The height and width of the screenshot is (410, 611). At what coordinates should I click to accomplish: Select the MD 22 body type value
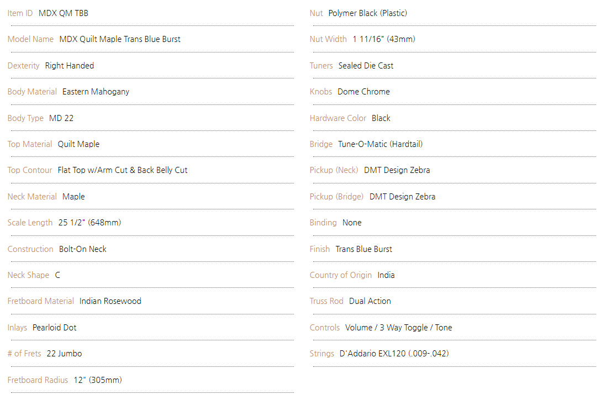61,118
